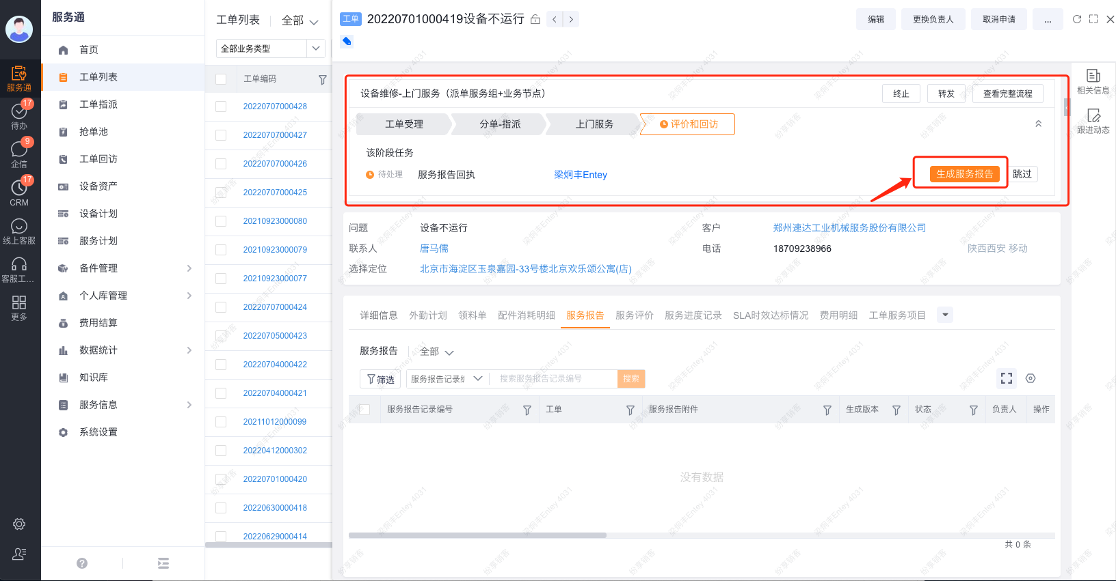Click the lock icon beside ticket title
Image resolution: width=1116 pixels, height=581 pixels.
tap(535, 19)
